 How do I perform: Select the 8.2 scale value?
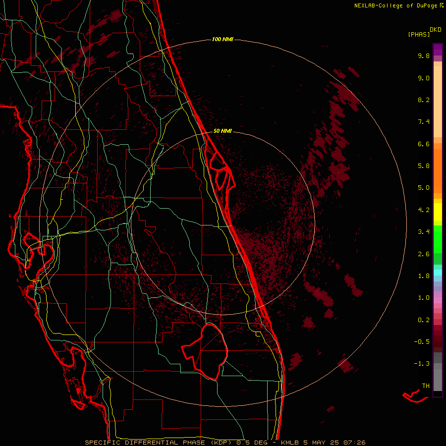click(424, 100)
